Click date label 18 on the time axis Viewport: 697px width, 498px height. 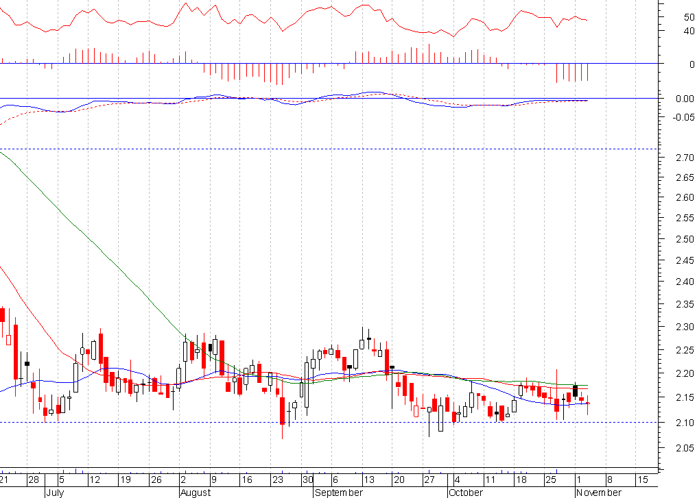521,480
